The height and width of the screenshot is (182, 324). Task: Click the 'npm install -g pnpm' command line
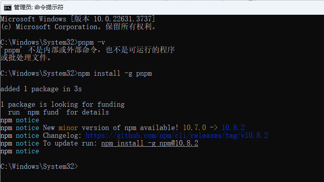click(76, 74)
